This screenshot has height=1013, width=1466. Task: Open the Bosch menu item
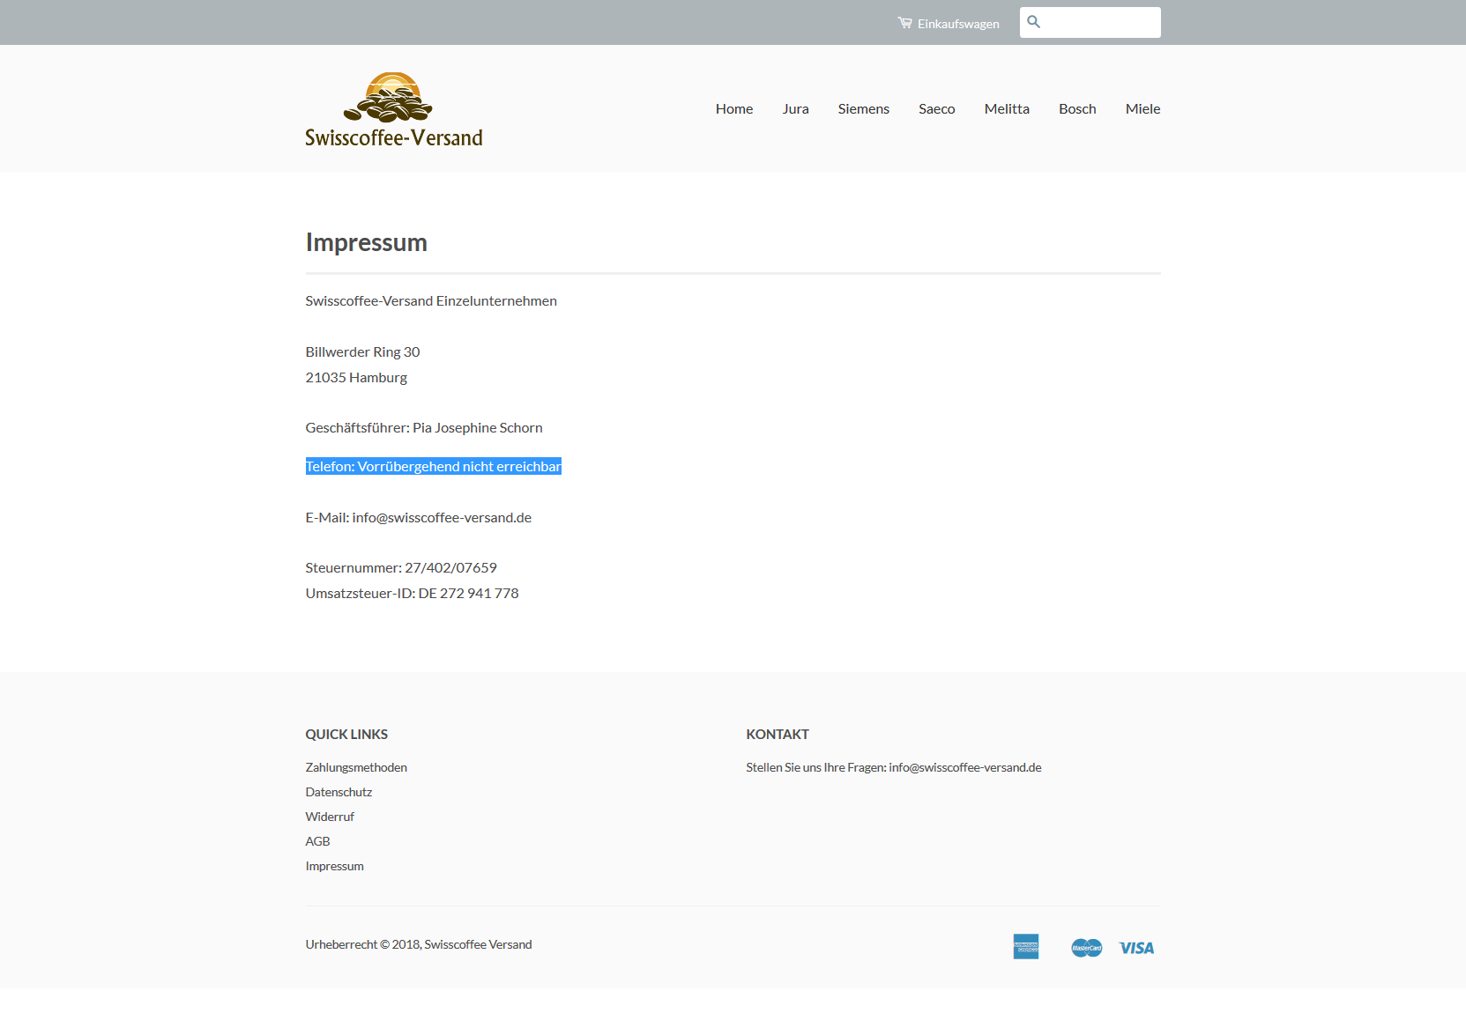click(x=1077, y=109)
